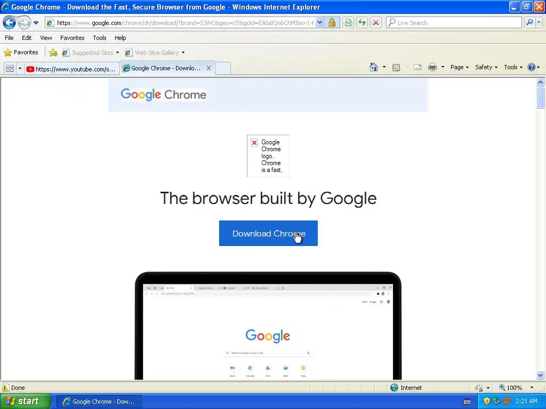This screenshot has height=409, width=546.
Task: Expand Web Slice Gallery dropdown arrow
Action: tap(183, 53)
